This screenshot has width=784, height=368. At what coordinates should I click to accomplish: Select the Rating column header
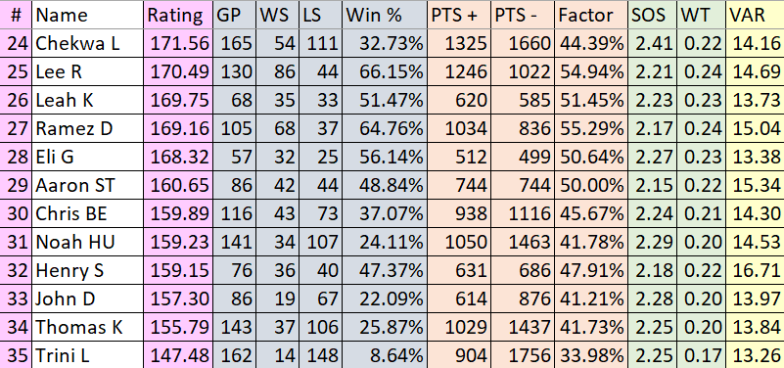[178, 15]
